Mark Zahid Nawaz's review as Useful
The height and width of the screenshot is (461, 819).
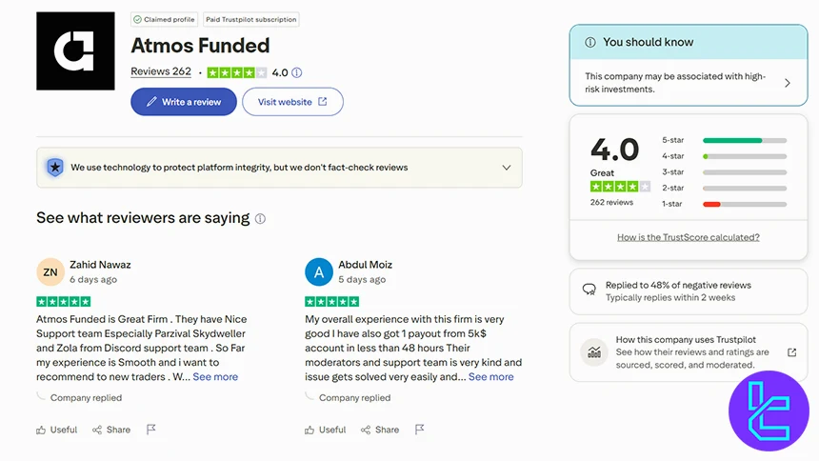(56, 430)
